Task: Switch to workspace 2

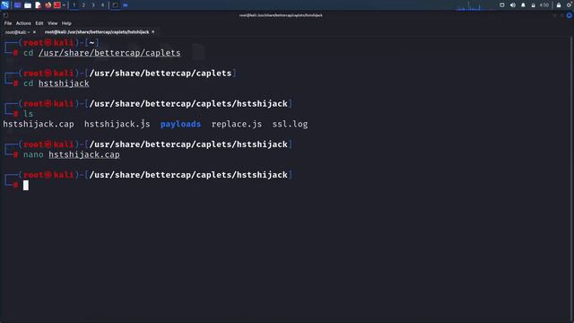Action: click(x=83, y=5)
